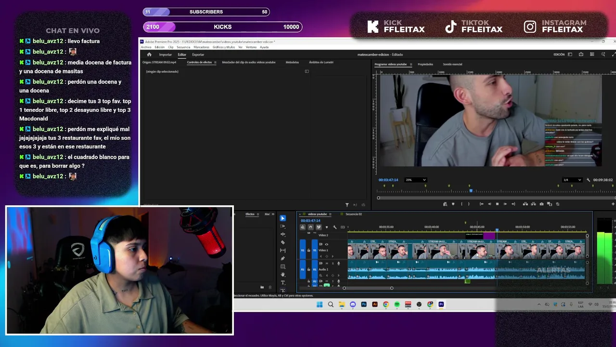Toggle lock on Video 1 track
The width and height of the screenshot is (616, 347).
308,250
